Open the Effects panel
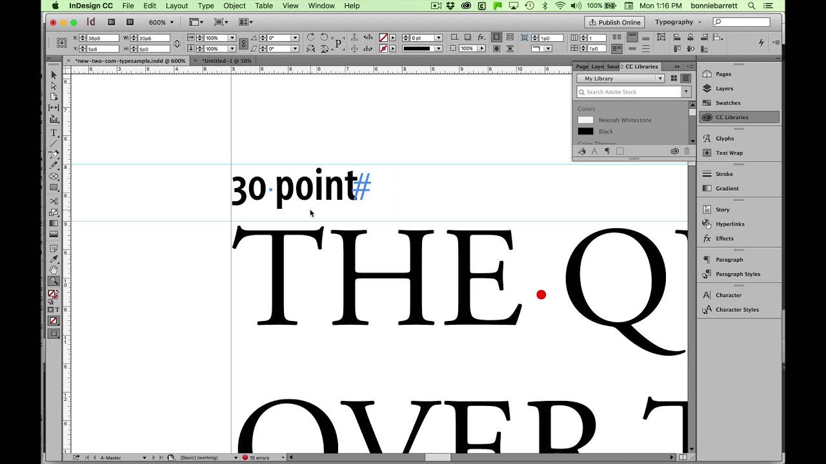 tap(724, 238)
